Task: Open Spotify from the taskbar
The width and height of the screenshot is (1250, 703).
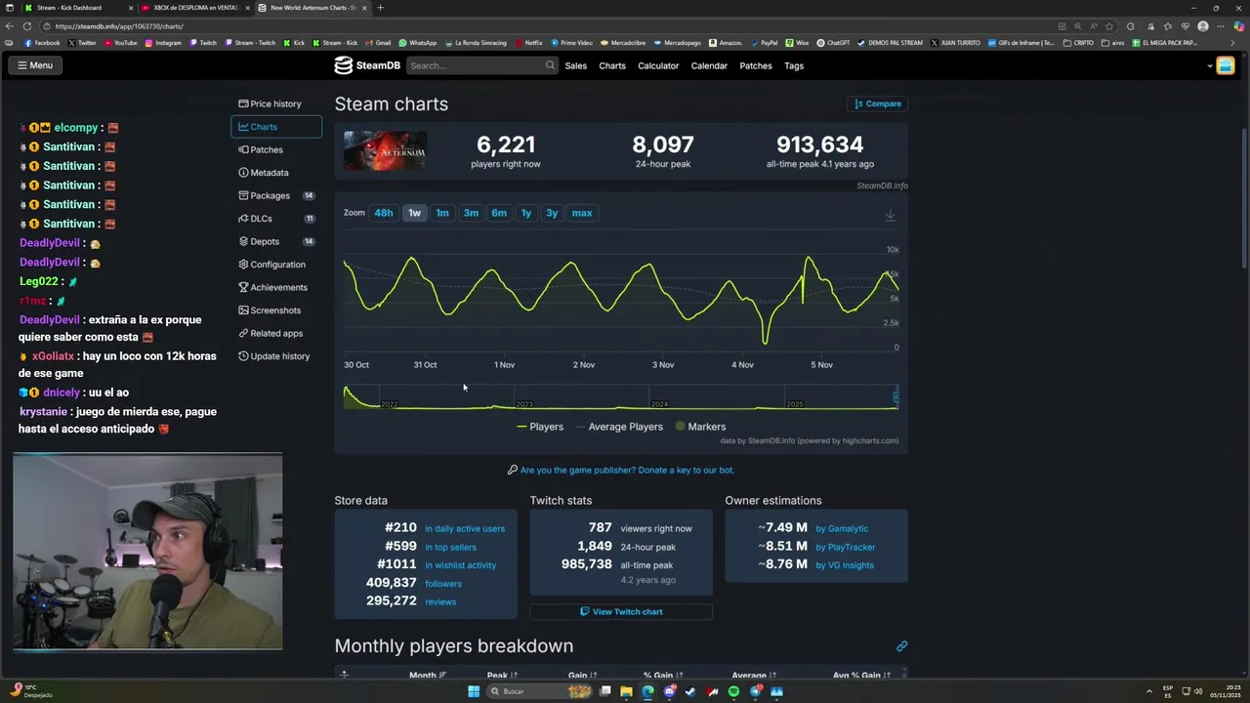Action: (x=733, y=691)
